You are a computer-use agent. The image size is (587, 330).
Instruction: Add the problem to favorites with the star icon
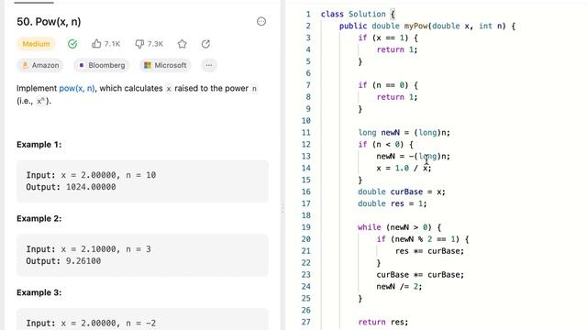click(x=183, y=44)
